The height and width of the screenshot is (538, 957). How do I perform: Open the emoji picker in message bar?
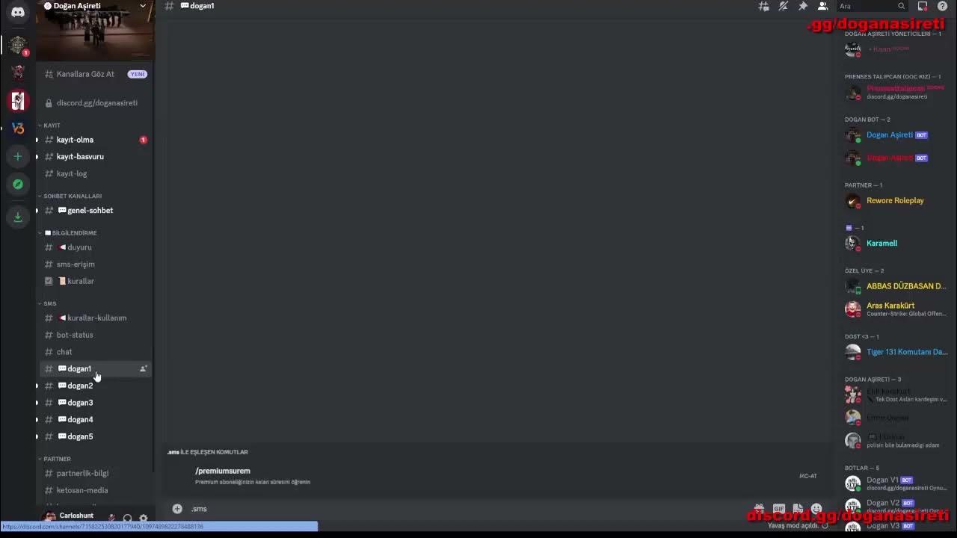[816, 509]
